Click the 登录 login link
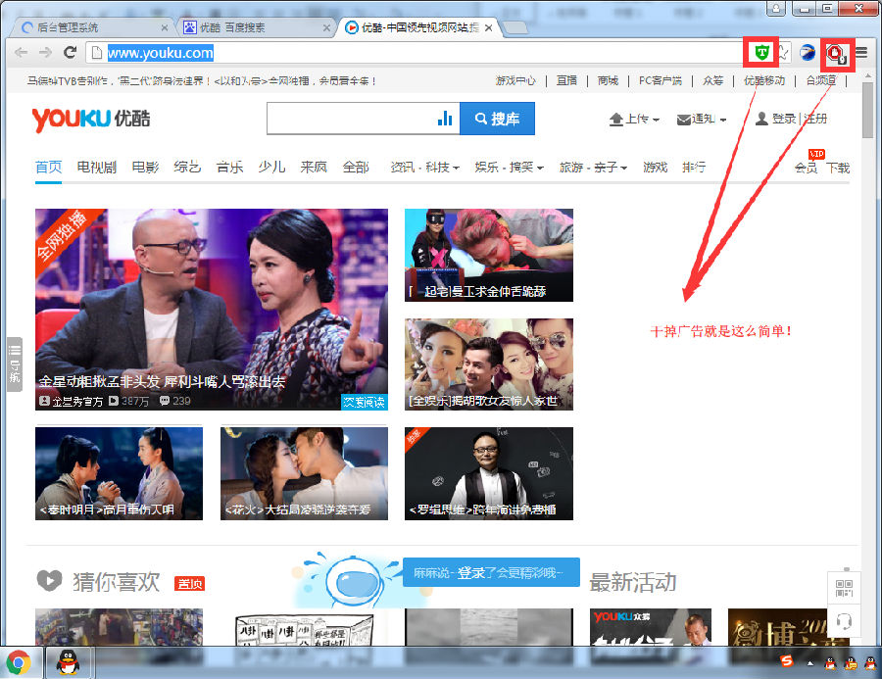This screenshot has height=679, width=882. coord(784,119)
